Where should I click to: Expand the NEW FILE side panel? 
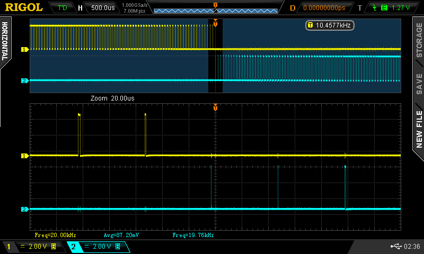[x=419, y=129]
